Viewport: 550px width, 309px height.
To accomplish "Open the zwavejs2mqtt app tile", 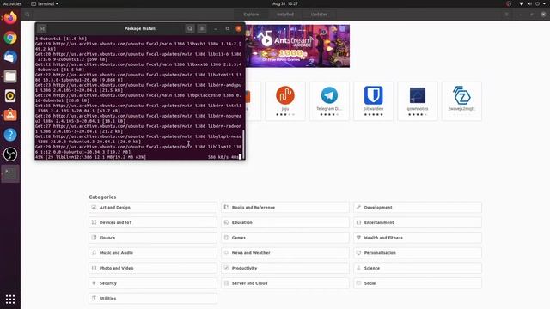I will [x=461, y=101].
